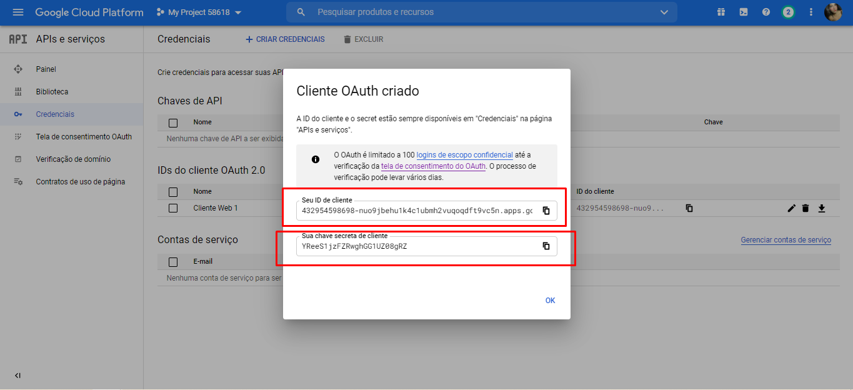
Task: Open Tela de consentimento OAuth sidebar item
Action: [x=84, y=137]
